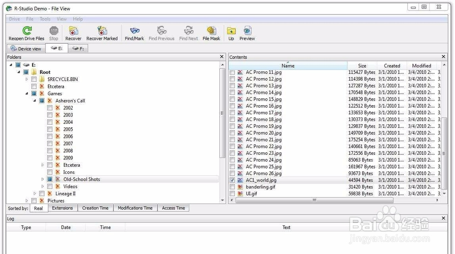Uncheck the AC1_world.jpg checkbox
Screen dimensions: 455x254
[x=232, y=180]
